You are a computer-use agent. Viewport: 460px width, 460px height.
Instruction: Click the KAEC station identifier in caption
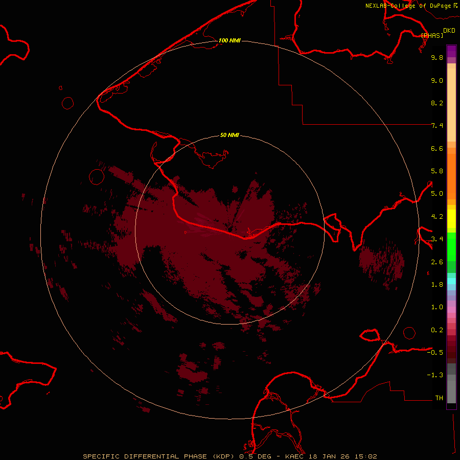(x=295, y=456)
